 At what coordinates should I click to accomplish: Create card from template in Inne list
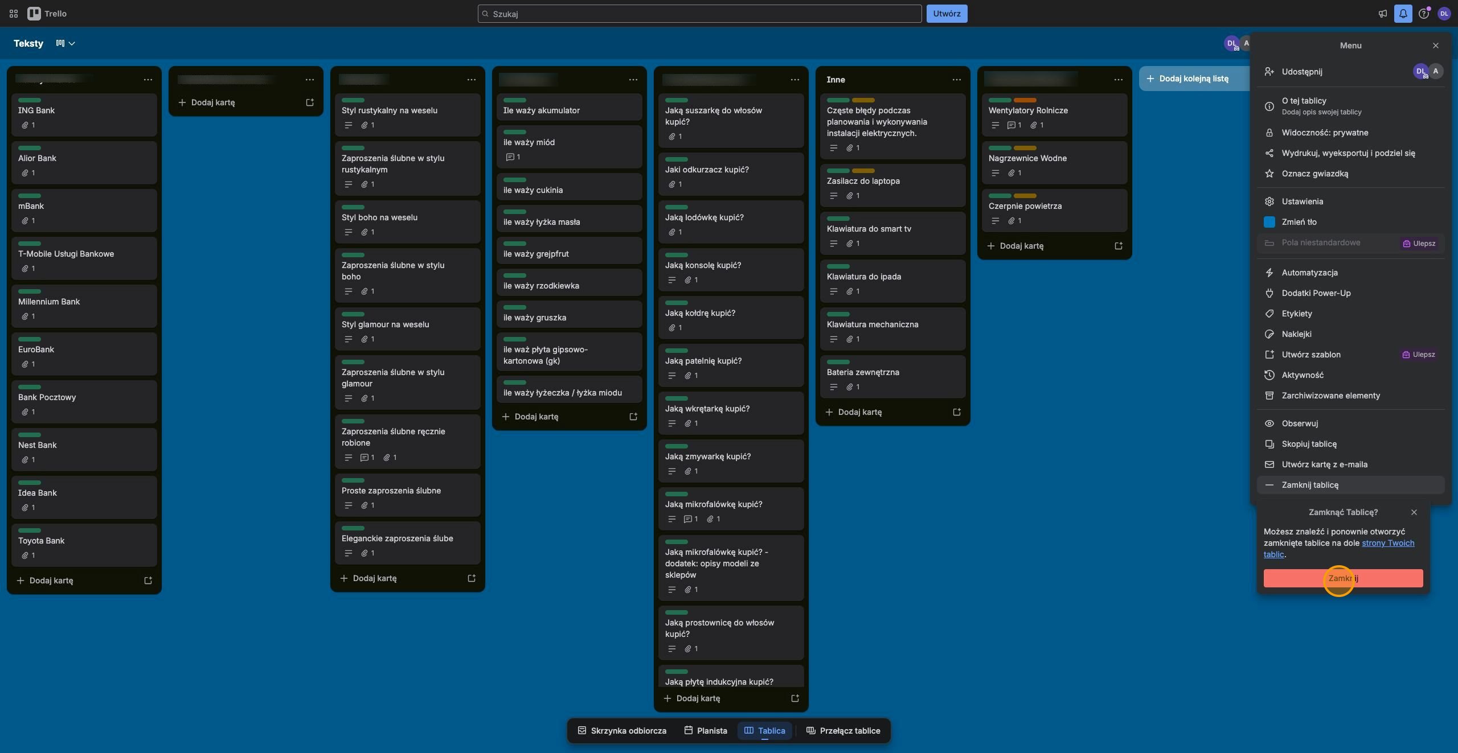pyautogui.click(x=957, y=412)
